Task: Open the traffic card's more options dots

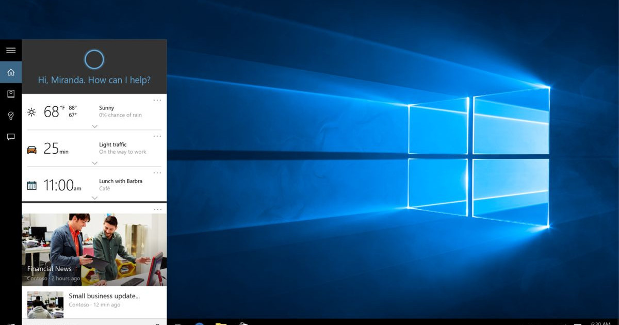Action: click(157, 136)
